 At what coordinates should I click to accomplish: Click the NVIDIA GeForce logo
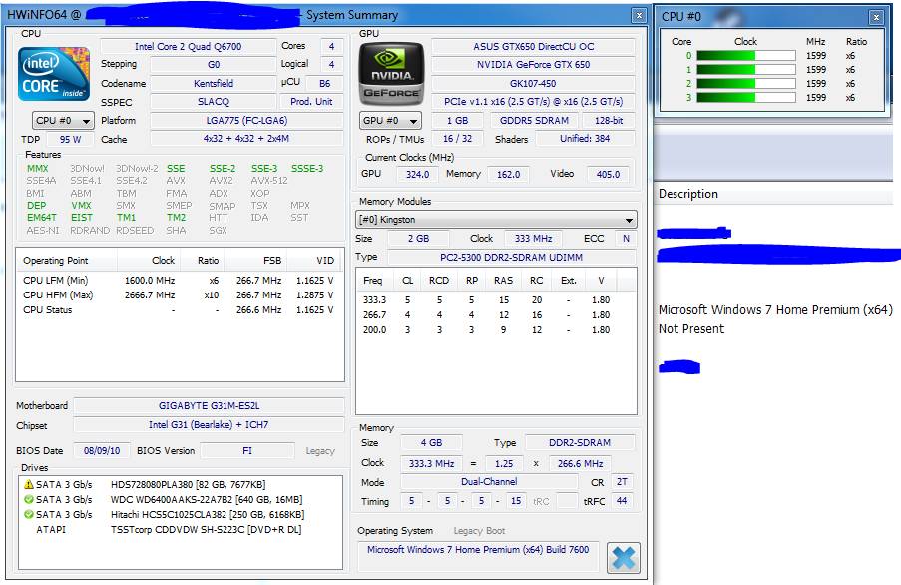(391, 74)
